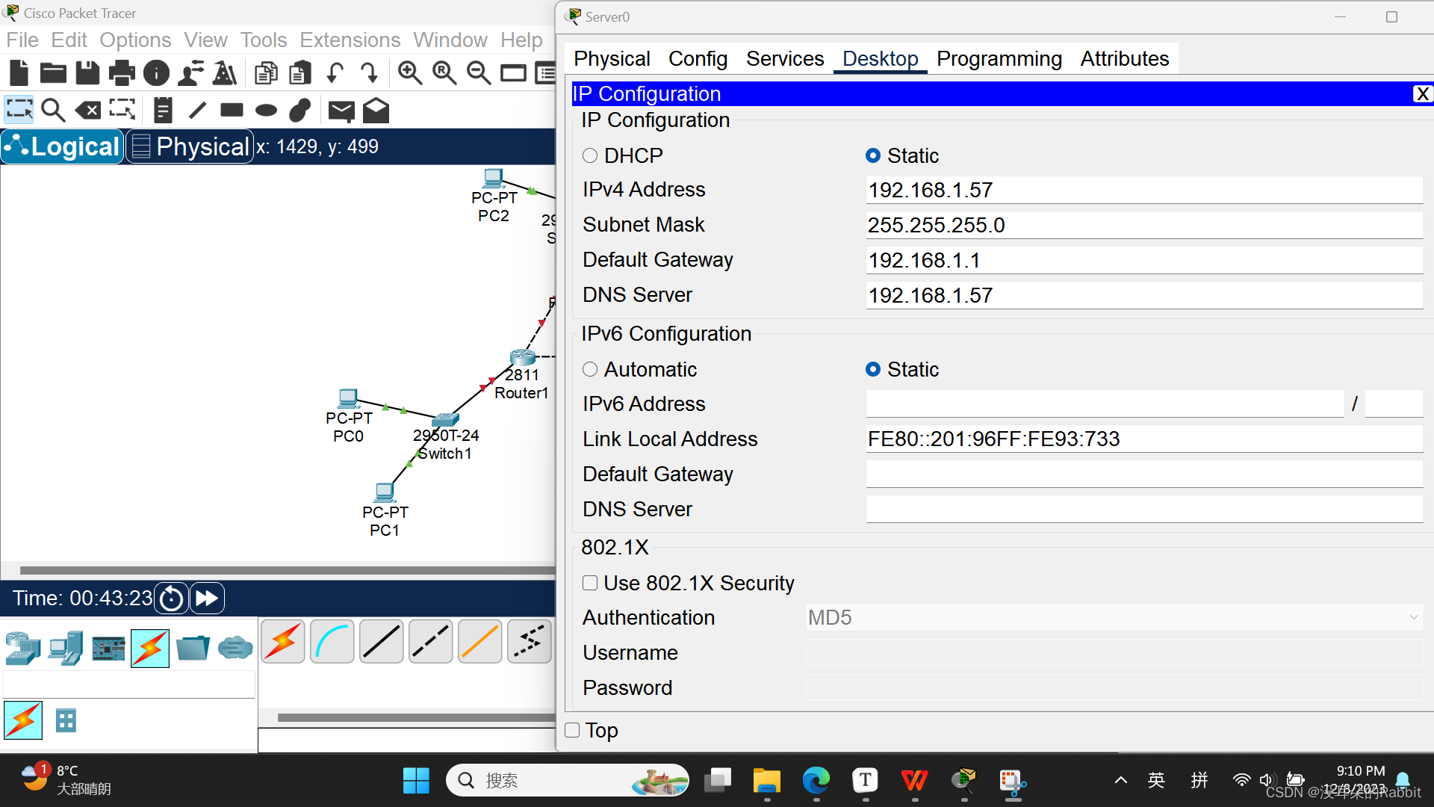The image size is (1434, 807).
Task: Switch to Server0 Config tab
Action: pos(698,58)
